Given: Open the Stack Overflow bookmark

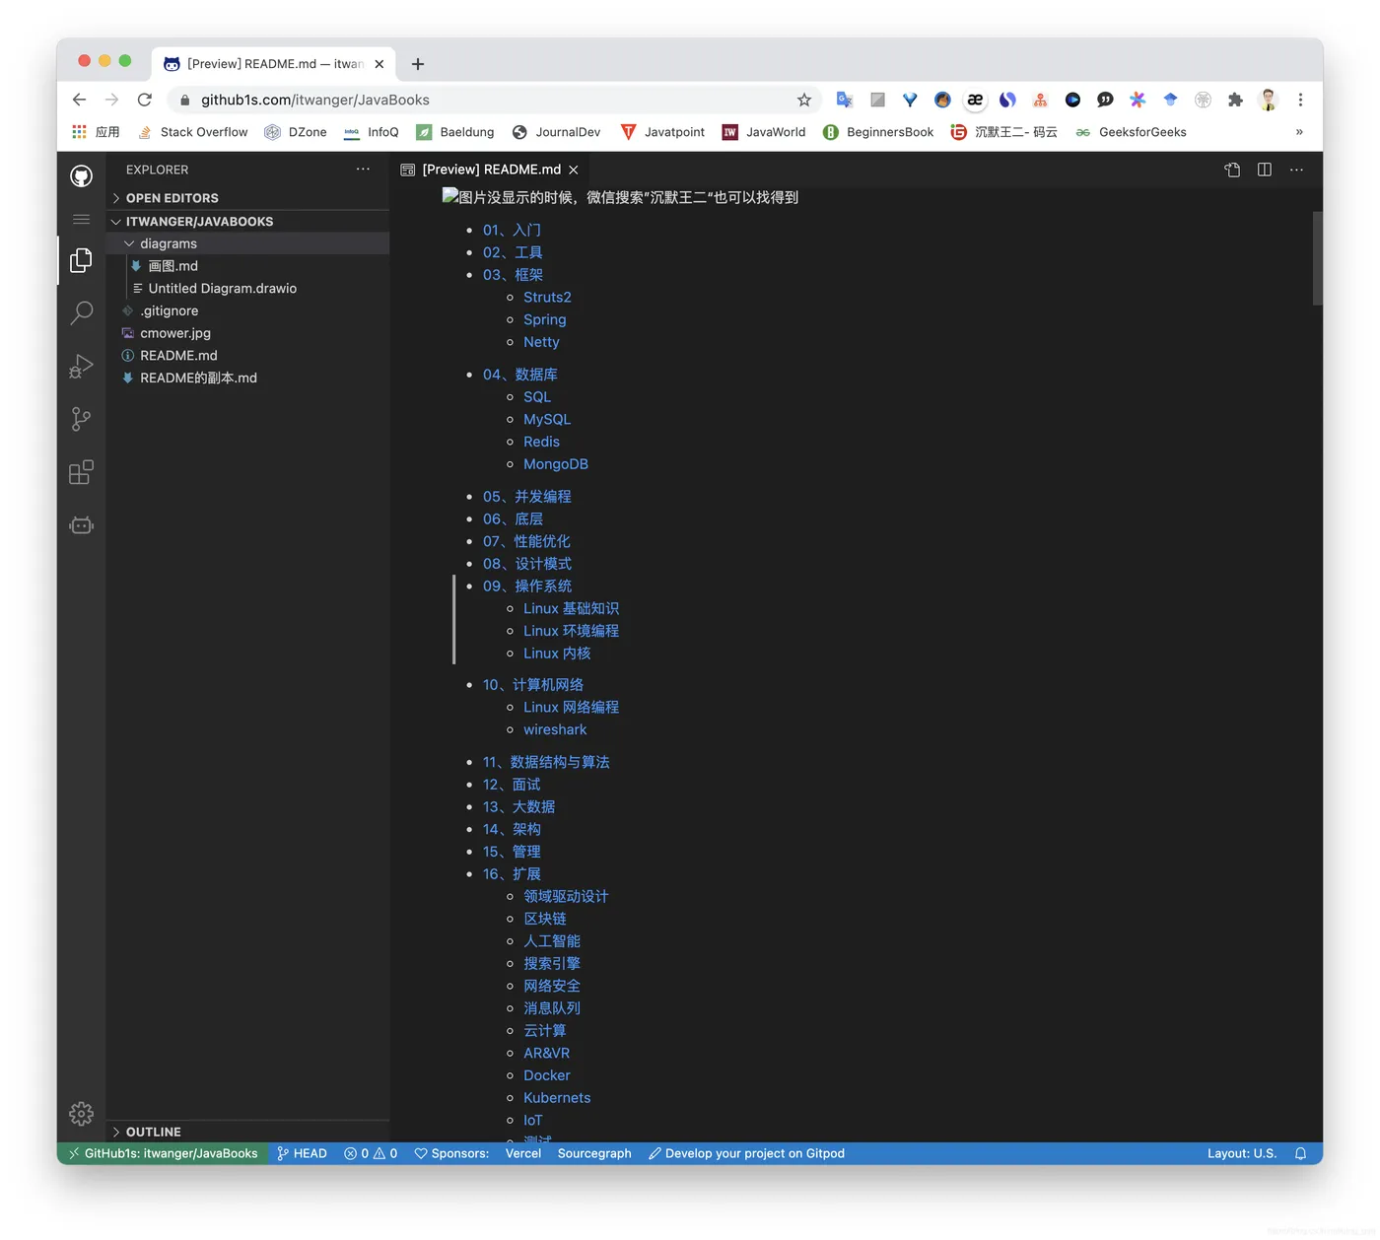Looking at the screenshot, I should 192,132.
